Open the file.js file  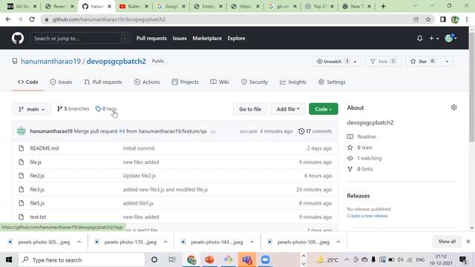click(x=36, y=162)
